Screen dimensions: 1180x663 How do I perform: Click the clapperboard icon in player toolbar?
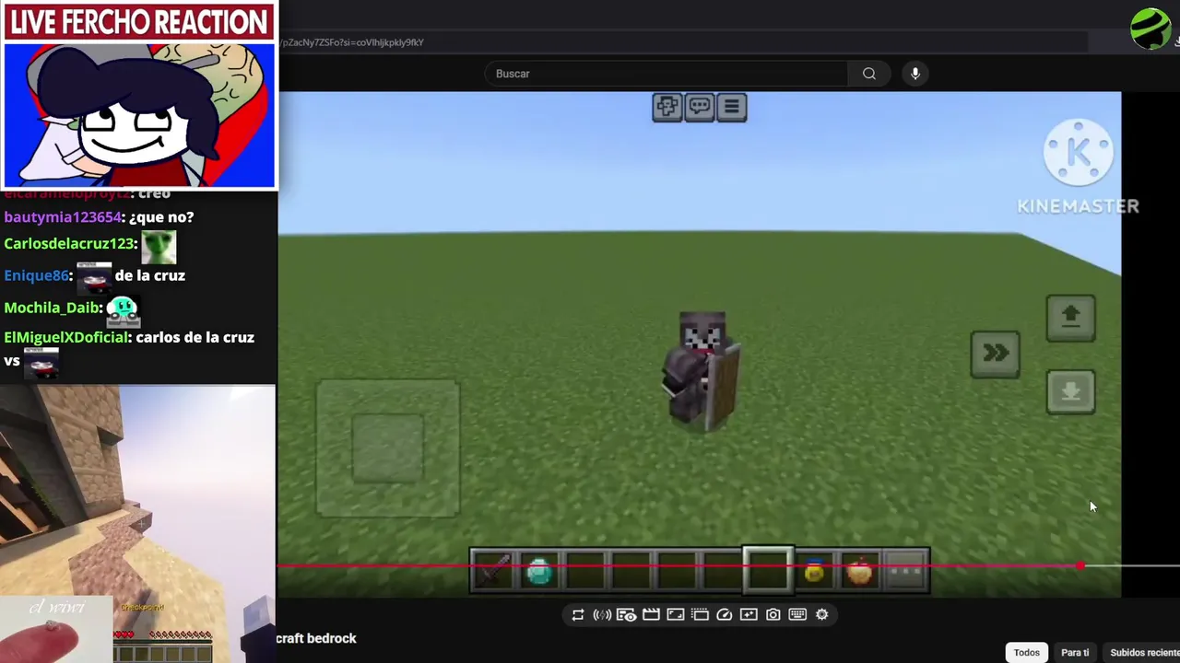coord(651,615)
